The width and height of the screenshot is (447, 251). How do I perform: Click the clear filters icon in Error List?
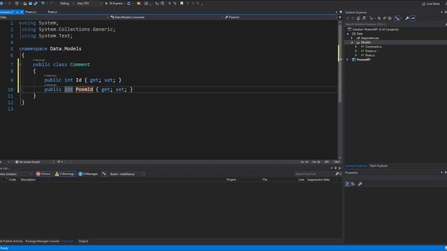coord(104,174)
